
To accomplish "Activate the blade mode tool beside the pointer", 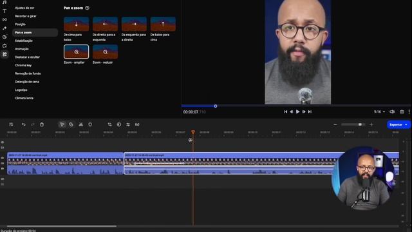I will [x=71, y=124].
